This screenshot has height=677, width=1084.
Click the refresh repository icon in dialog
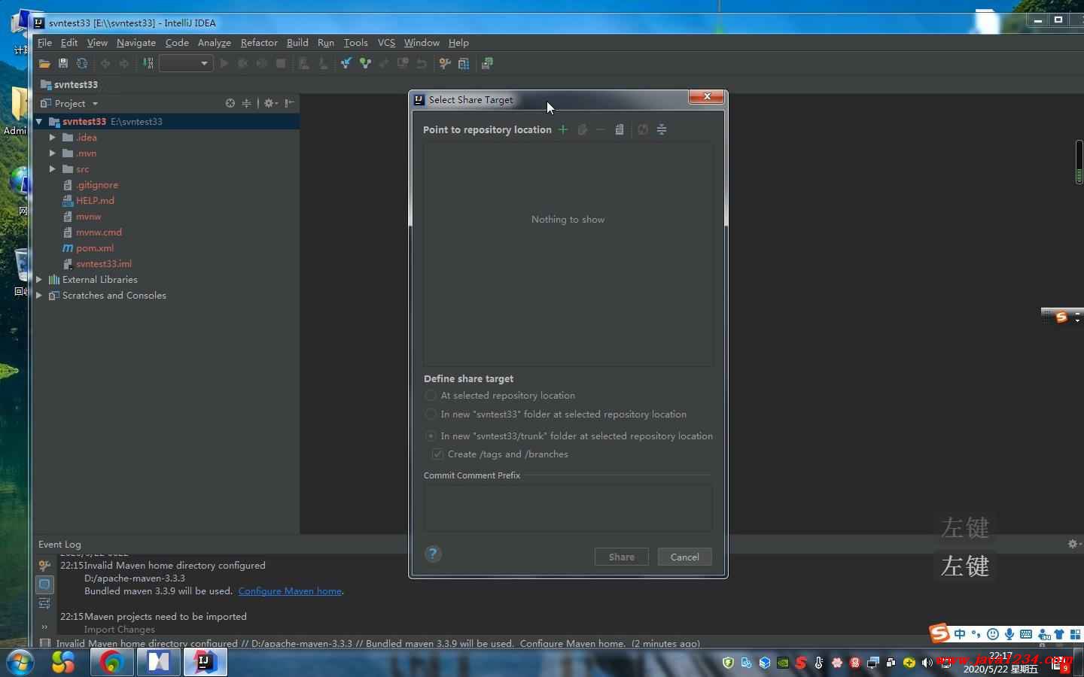643,129
